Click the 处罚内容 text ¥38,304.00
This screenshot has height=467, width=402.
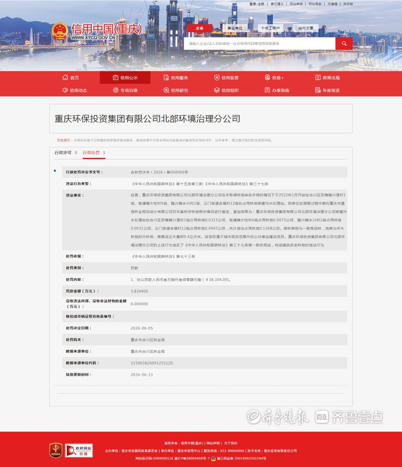click(x=217, y=280)
